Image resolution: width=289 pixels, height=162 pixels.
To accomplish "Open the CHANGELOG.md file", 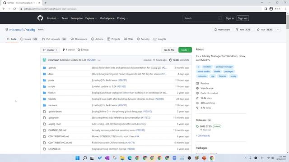I will coord(57,130).
